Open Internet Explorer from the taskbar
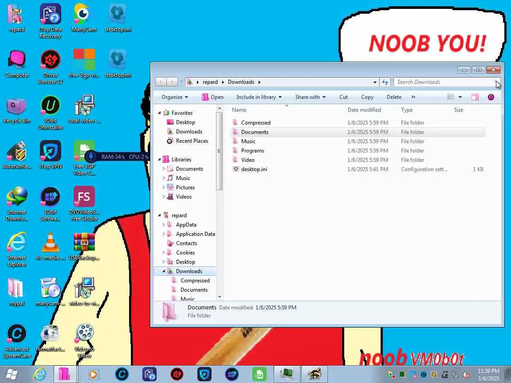The width and height of the screenshot is (511, 383). pos(40,374)
